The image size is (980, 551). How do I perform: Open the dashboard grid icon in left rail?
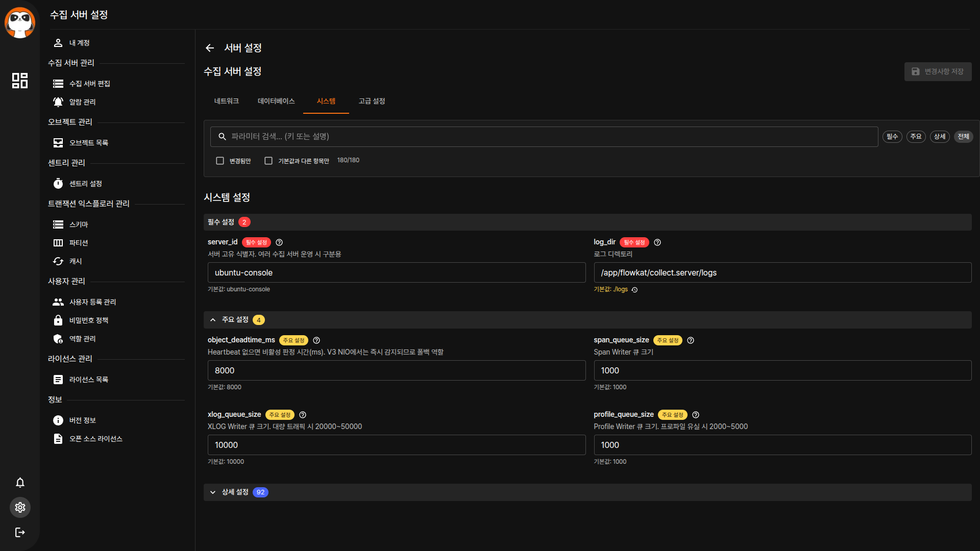[20, 81]
